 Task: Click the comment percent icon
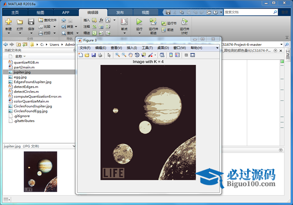[94, 27]
